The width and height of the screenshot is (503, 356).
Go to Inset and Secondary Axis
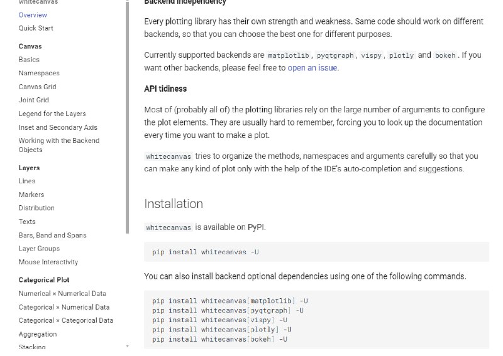[58, 127]
